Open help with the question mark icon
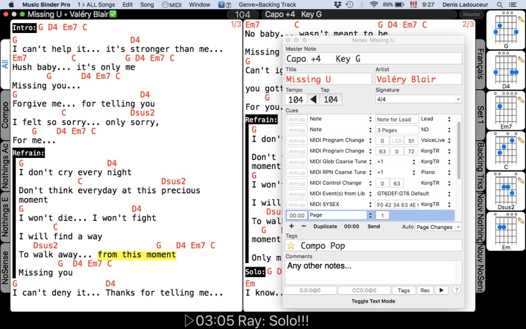526x329 pixels. pyautogui.click(x=456, y=290)
